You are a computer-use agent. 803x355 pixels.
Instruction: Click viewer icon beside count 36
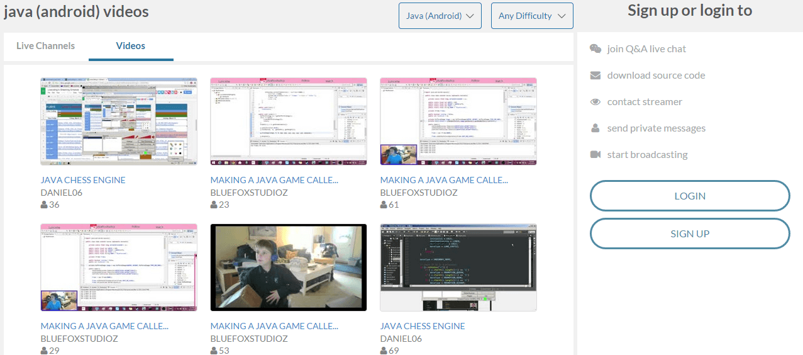44,205
